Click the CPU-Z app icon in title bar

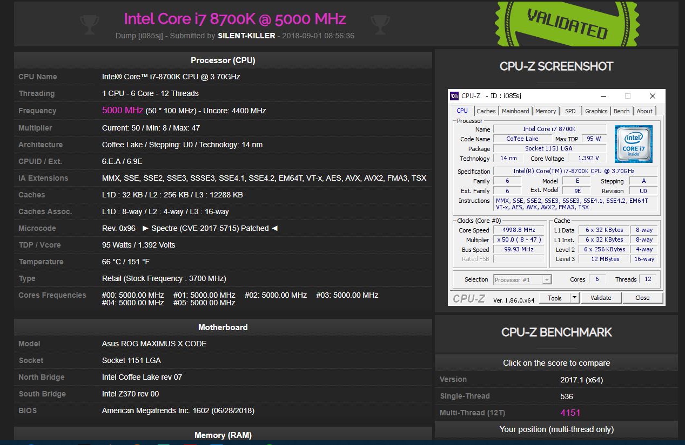454,96
